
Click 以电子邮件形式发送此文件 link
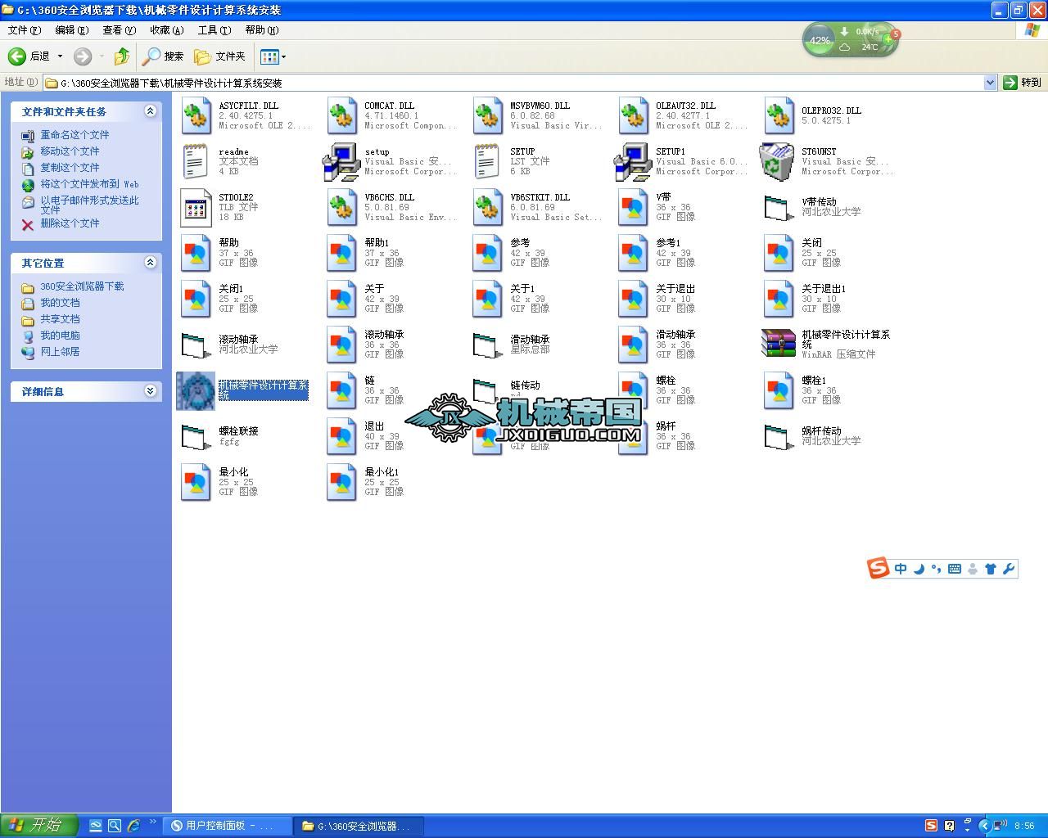90,205
